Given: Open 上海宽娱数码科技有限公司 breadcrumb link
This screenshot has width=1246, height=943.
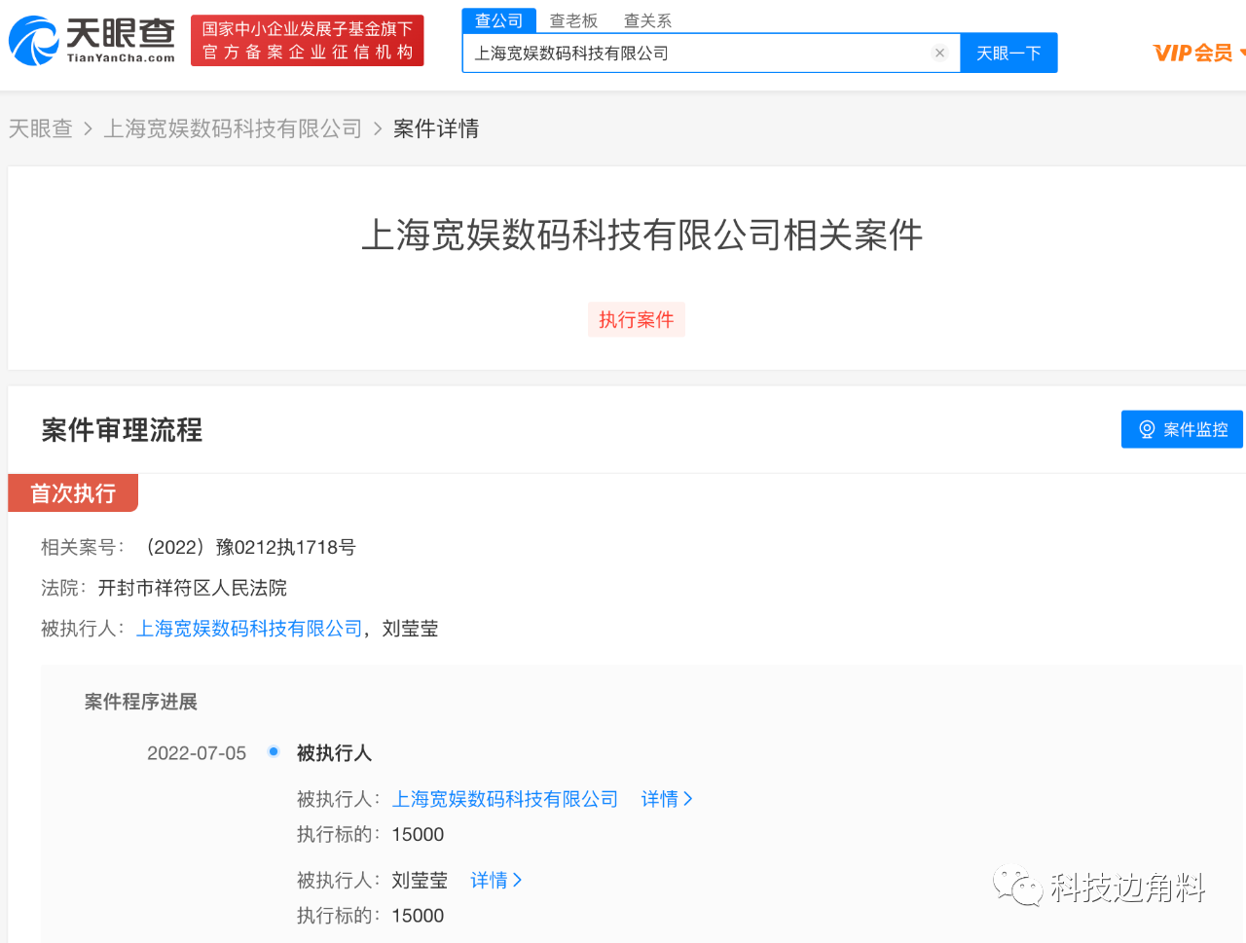Looking at the screenshot, I should (x=233, y=128).
